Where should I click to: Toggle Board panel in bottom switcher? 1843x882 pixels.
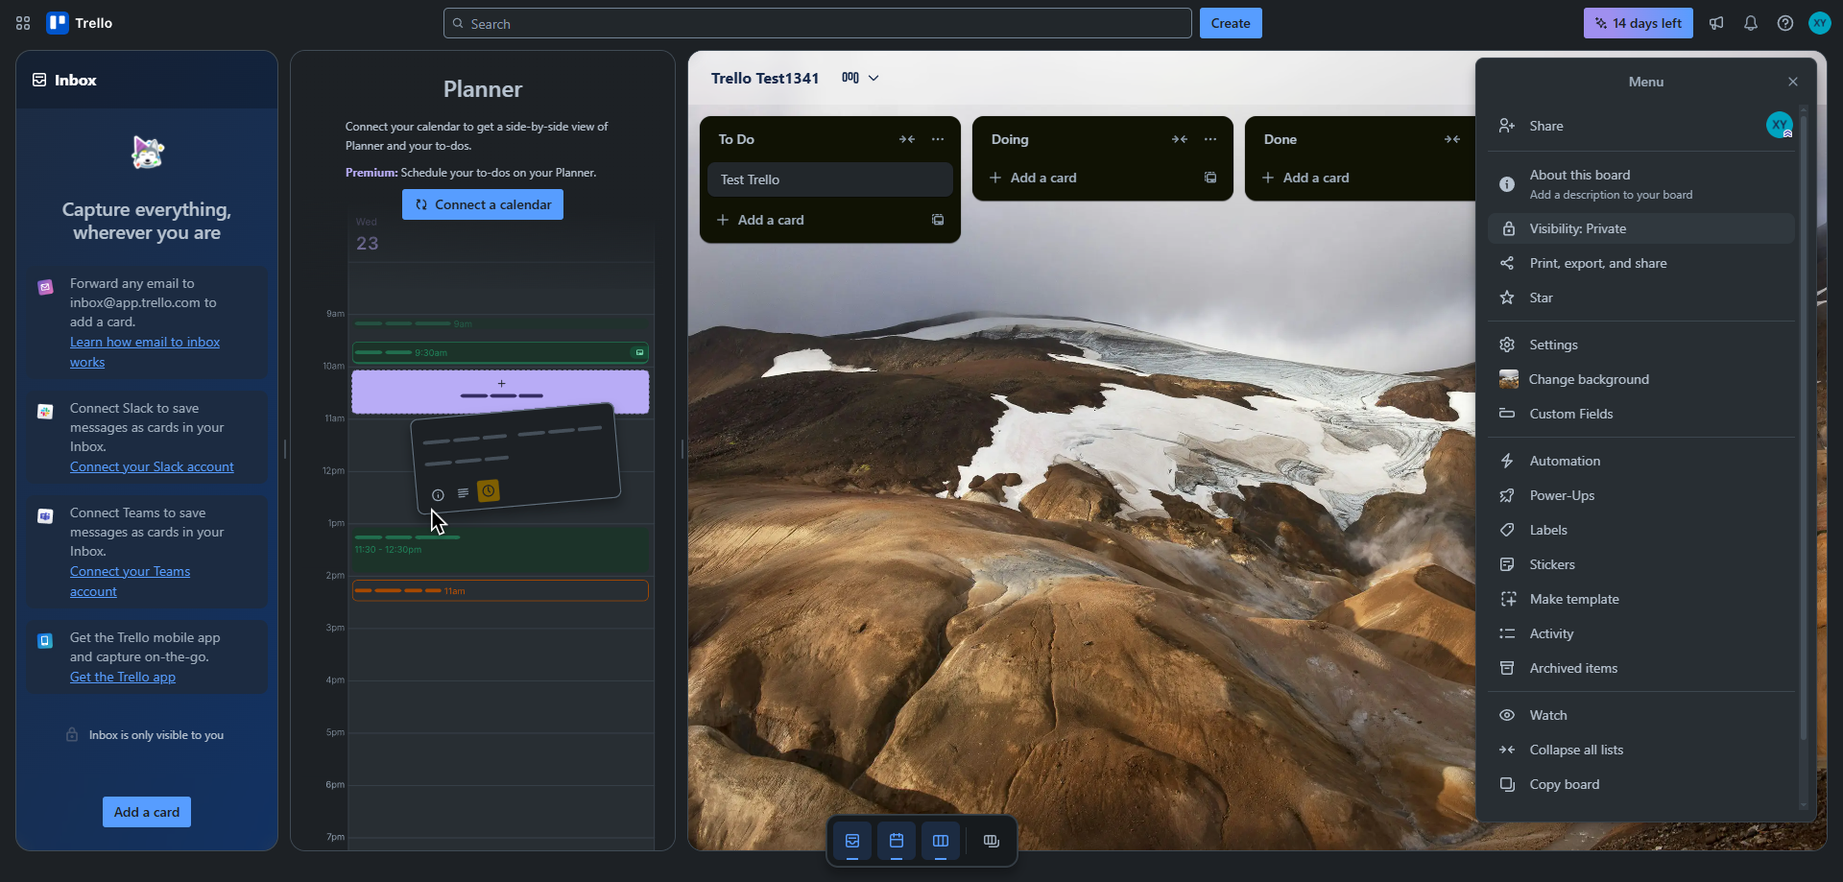pos(941,841)
